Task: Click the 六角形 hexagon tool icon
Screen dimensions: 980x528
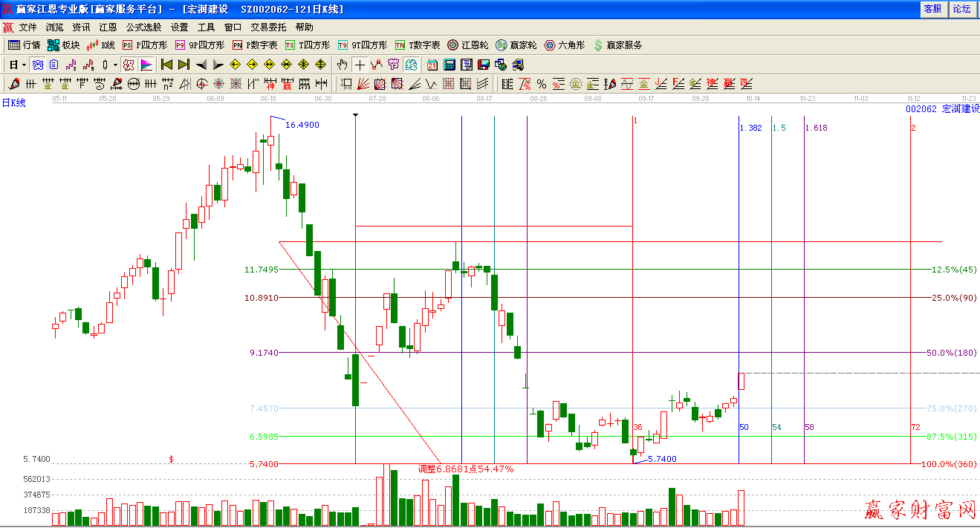Action: click(x=564, y=45)
